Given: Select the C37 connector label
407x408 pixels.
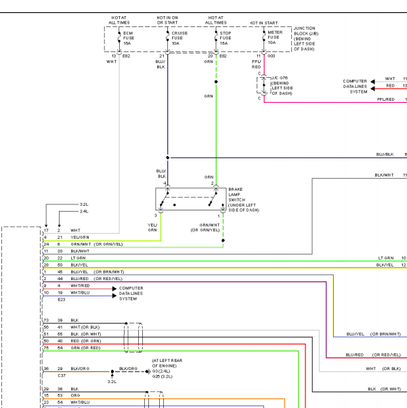Looking at the screenshot, I should point(62,376).
